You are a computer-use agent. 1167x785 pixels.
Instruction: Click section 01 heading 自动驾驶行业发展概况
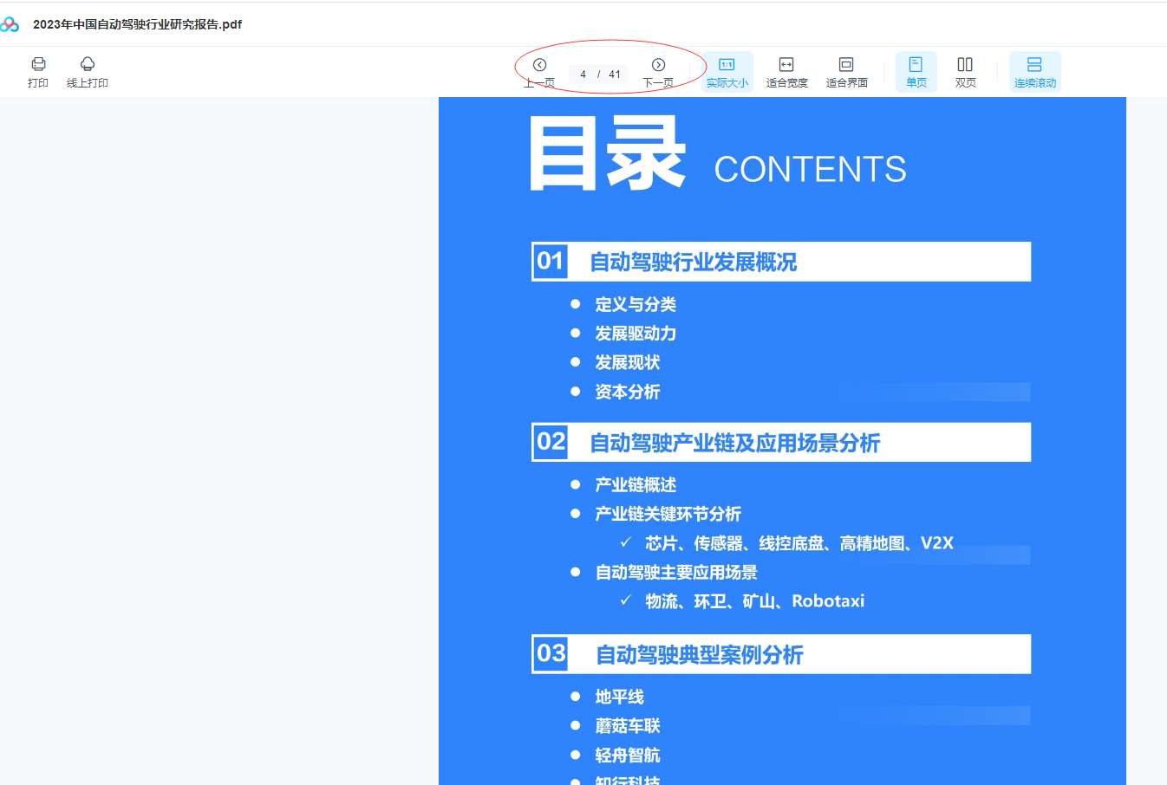coord(693,263)
